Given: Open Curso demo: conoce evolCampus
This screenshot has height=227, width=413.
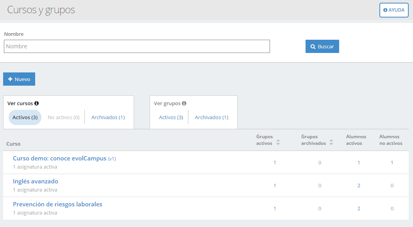Looking at the screenshot, I should (59, 158).
